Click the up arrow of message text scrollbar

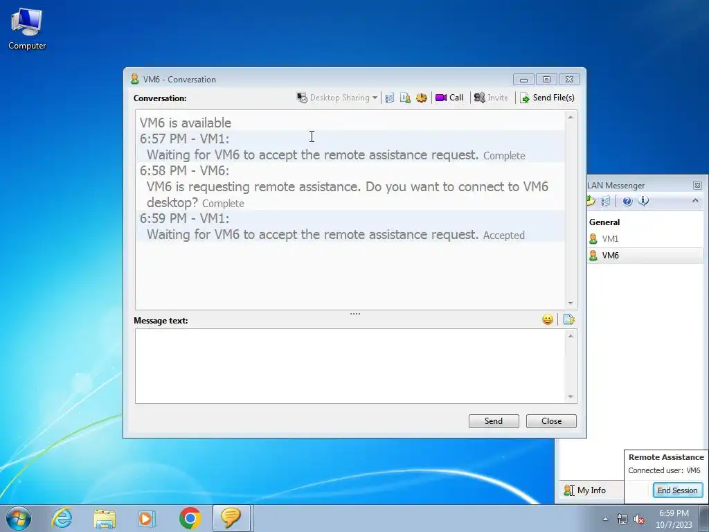click(x=571, y=336)
